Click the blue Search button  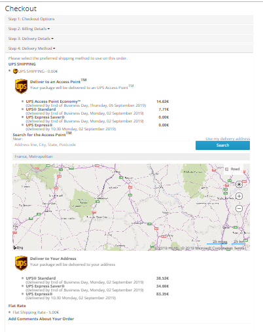click(222, 145)
